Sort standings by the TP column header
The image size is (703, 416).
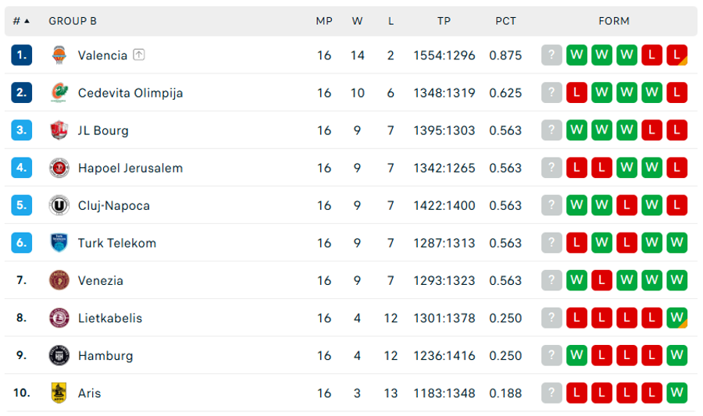[444, 21]
